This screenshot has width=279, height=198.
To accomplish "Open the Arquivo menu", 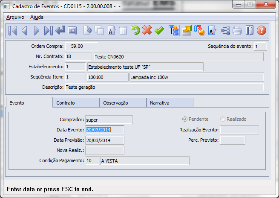I will (x=15, y=17).
